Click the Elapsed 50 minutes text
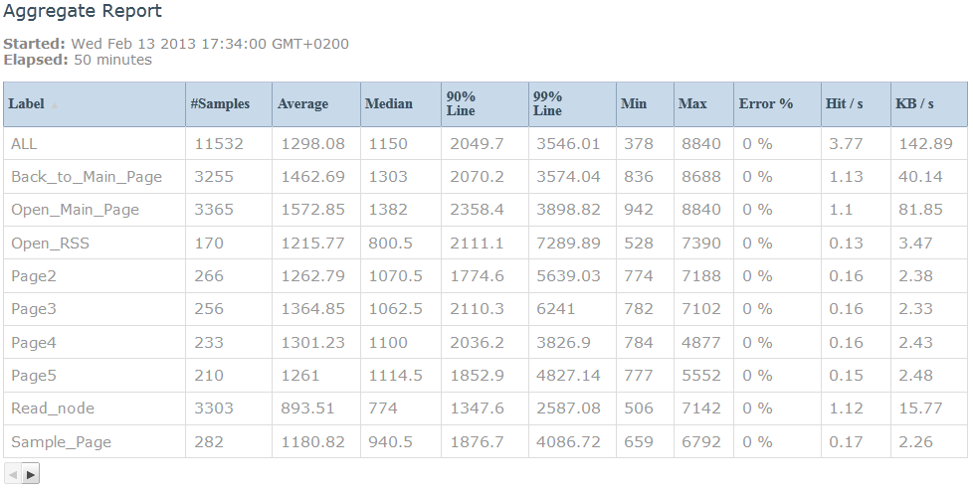This screenshot has width=973, height=490. 78,60
